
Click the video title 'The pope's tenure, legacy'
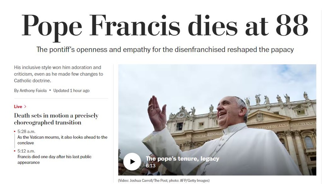(x=182, y=159)
